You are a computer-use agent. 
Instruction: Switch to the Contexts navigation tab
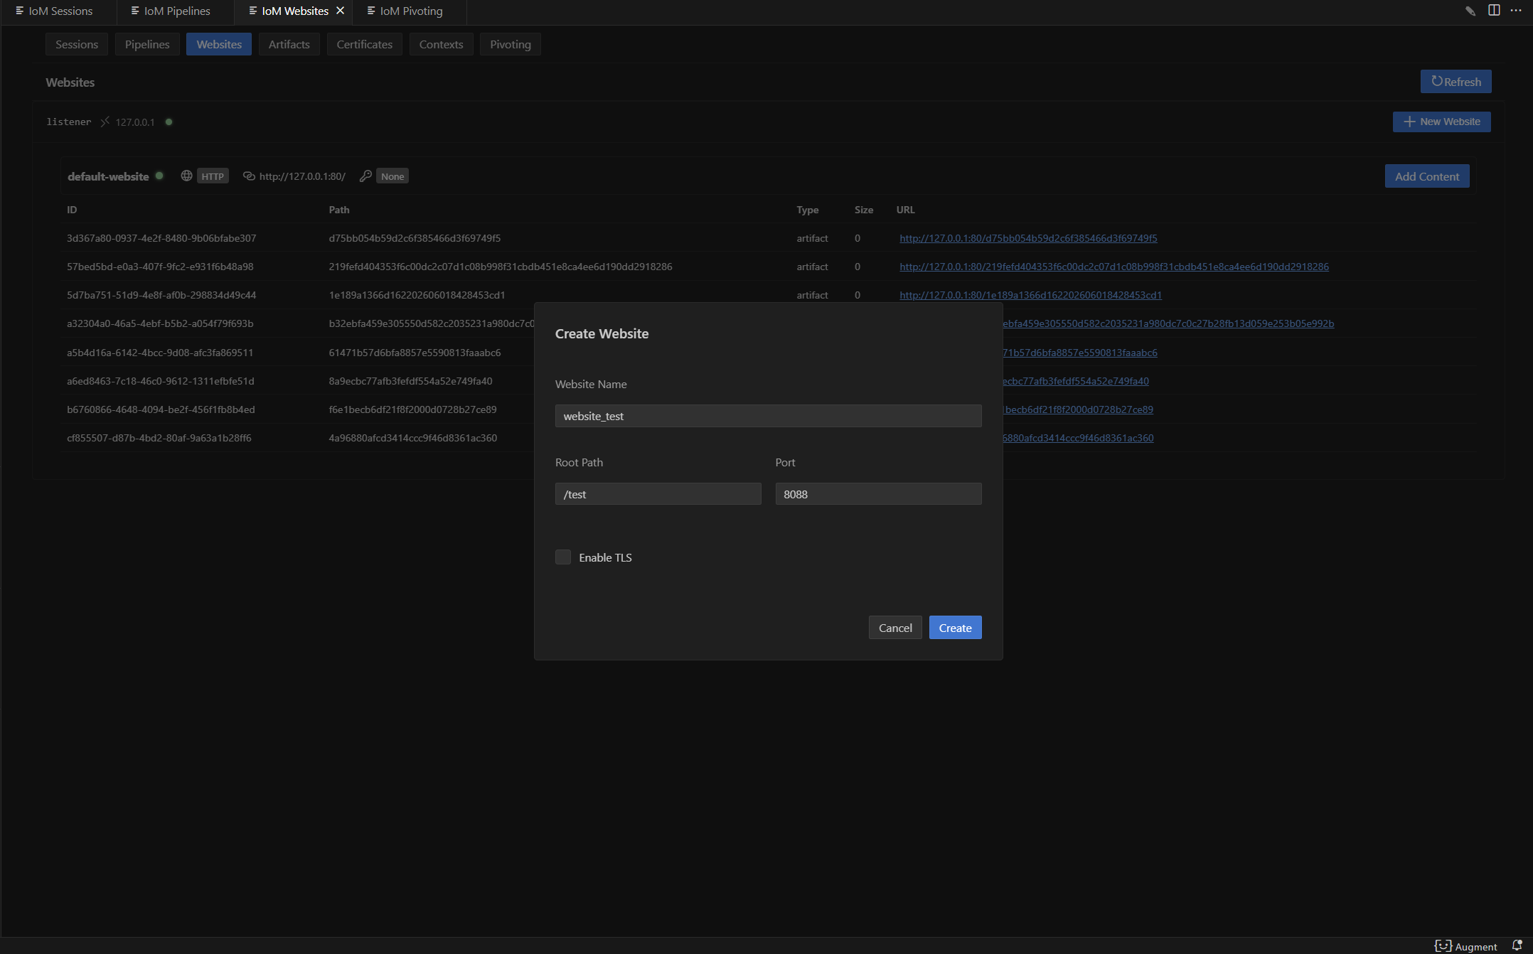pyautogui.click(x=442, y=44)
